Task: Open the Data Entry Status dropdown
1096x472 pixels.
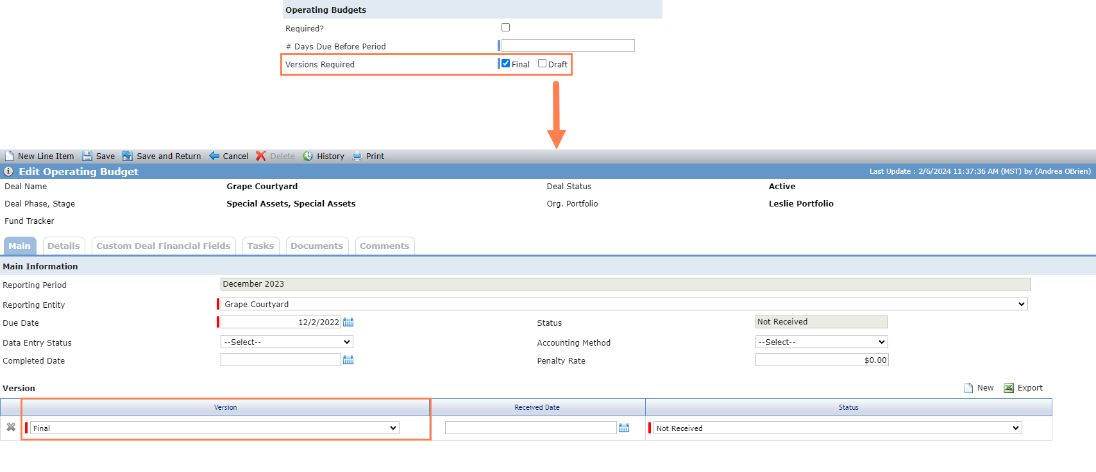Action: 287,342
